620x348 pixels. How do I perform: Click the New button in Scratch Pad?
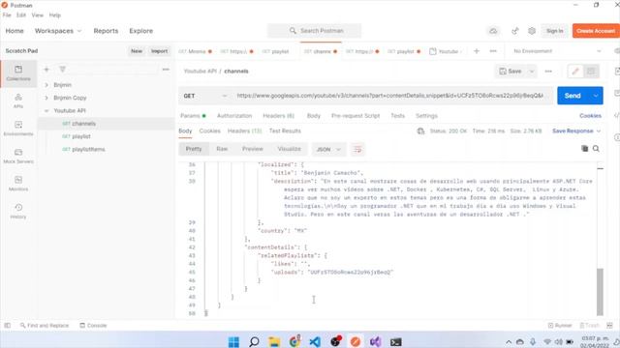point(137,51)
